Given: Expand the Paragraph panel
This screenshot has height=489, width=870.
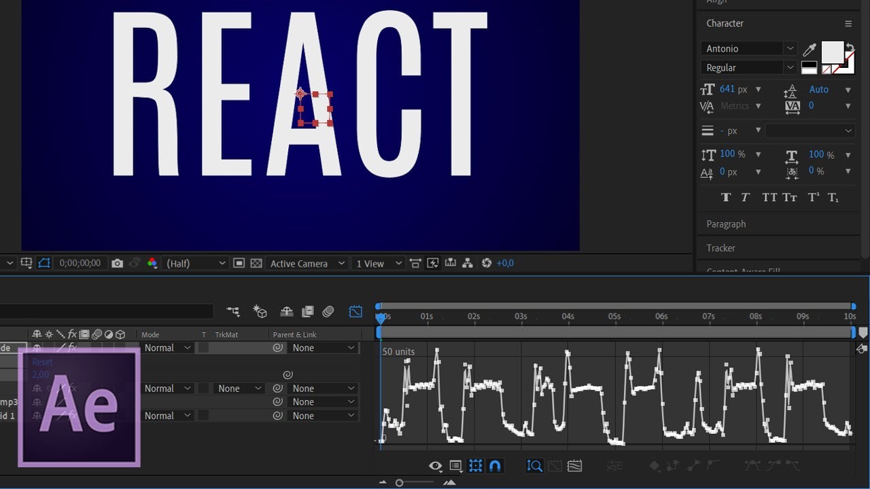Looking at the screenshot, I should click(726, 224).
